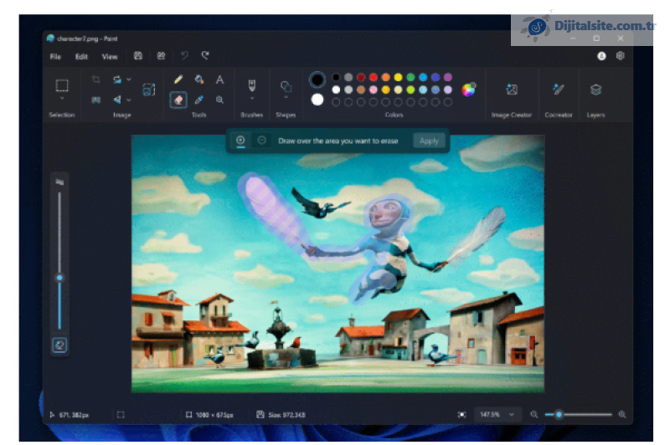Click the Share icon next to Save
Viewport: 670px width, 445px height.
click(x=161, y=56)
